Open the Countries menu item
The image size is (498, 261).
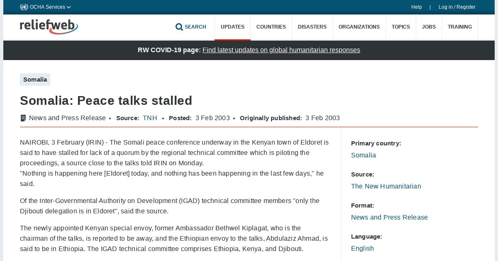tap(271, 27)
